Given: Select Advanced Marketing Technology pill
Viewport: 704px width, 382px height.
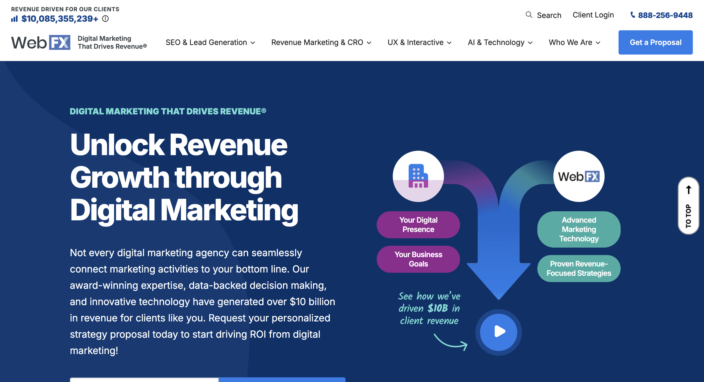Looking at the screenshot, I should coord(579,229).
